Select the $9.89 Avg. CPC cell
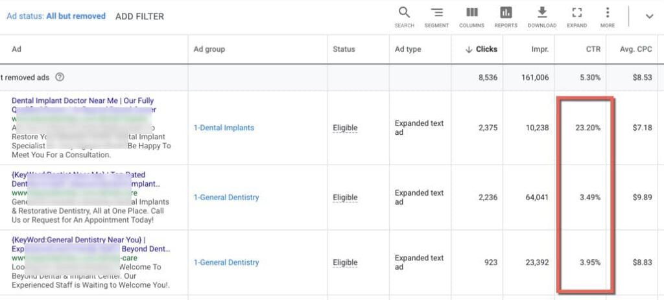664x300 pixels. (643, 197)
